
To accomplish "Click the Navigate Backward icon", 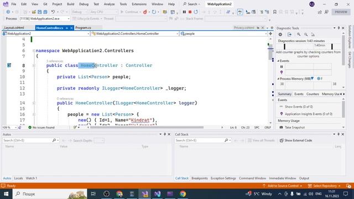I will (x=8, y=12).
